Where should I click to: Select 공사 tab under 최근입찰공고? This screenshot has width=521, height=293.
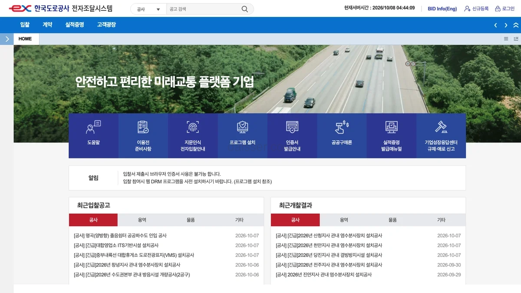coord(93,220)
